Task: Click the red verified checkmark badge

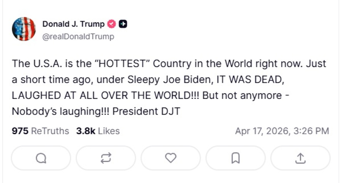Action: point(111,24)
